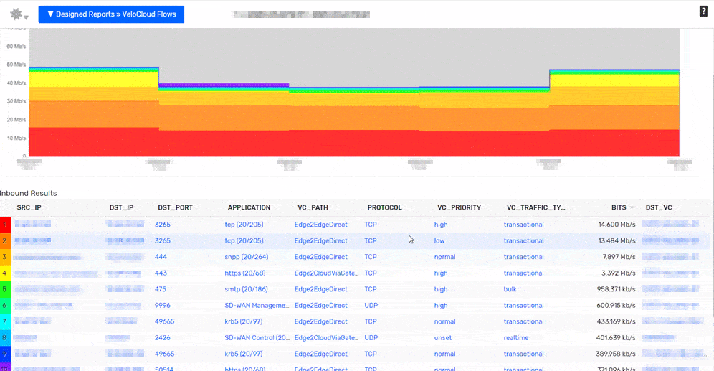Click the help question mark icon
This screenshot has width=714, height=371.
pos(703,11)
